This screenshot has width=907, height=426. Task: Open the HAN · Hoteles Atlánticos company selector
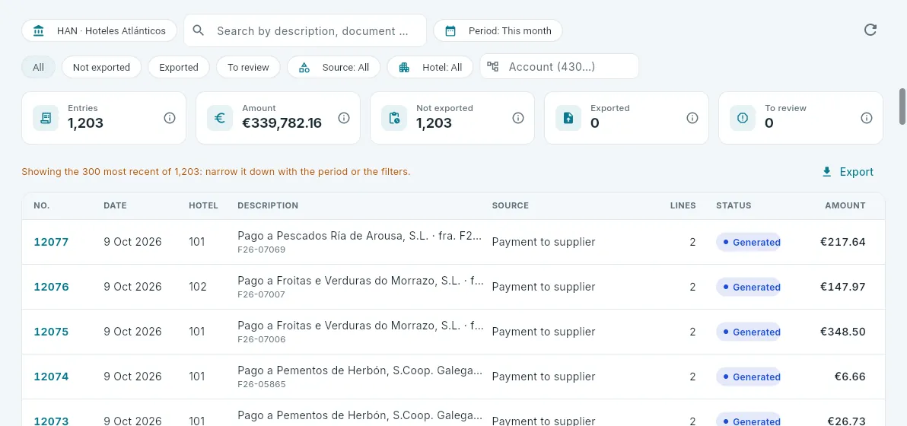pyautogui.click(x=100, y=30)
